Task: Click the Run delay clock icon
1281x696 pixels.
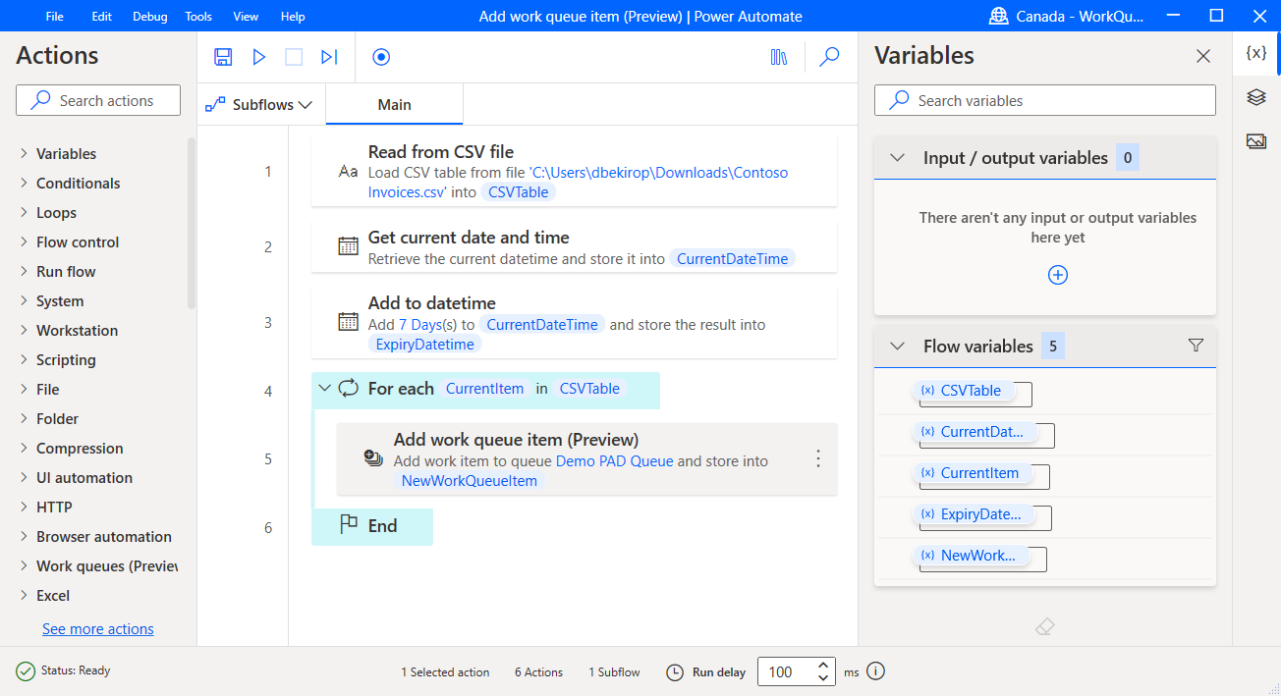Action: click(x=675, y=672)
